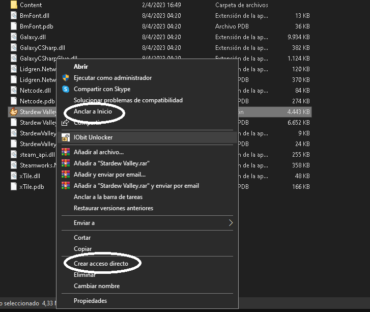Select Restaurar versiones anteriores
Screen dimensions: 370x312
coord(113,208)
